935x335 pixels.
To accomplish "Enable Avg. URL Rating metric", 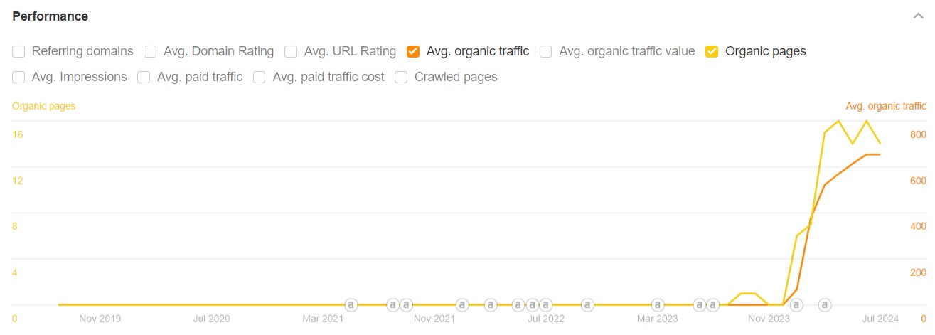I will [x=291, y=51].
